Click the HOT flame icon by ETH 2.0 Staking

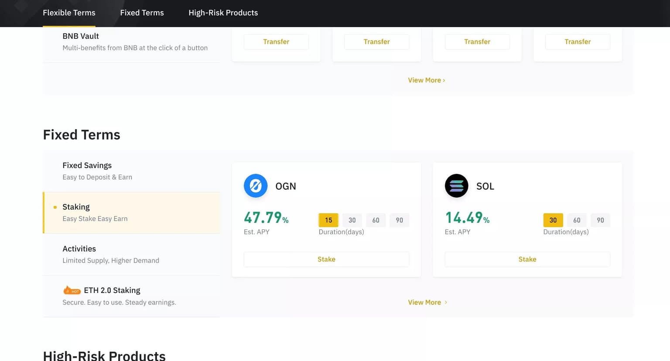72,290
